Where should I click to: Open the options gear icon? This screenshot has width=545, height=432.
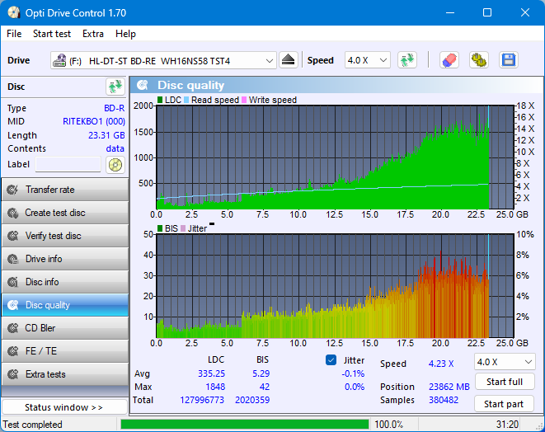[x=479, y=60]
